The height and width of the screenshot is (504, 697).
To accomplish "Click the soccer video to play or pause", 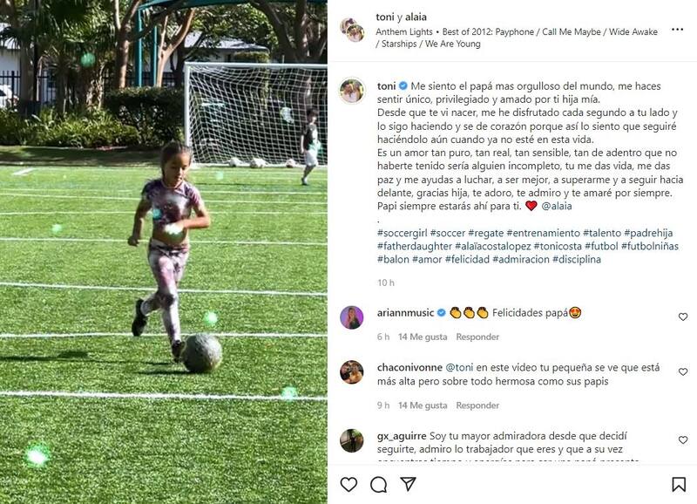I will [164, 252].
